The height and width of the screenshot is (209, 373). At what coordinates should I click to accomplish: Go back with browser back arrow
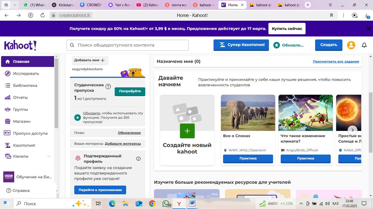(7, 15)
